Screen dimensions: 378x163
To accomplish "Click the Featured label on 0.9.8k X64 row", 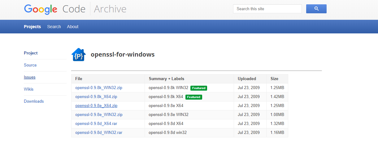I will tap(194, 97).
